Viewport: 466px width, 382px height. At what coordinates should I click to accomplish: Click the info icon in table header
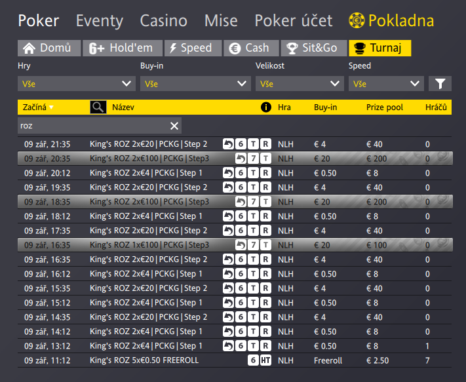[265, 107]
